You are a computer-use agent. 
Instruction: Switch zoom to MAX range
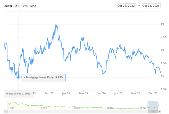33,6
